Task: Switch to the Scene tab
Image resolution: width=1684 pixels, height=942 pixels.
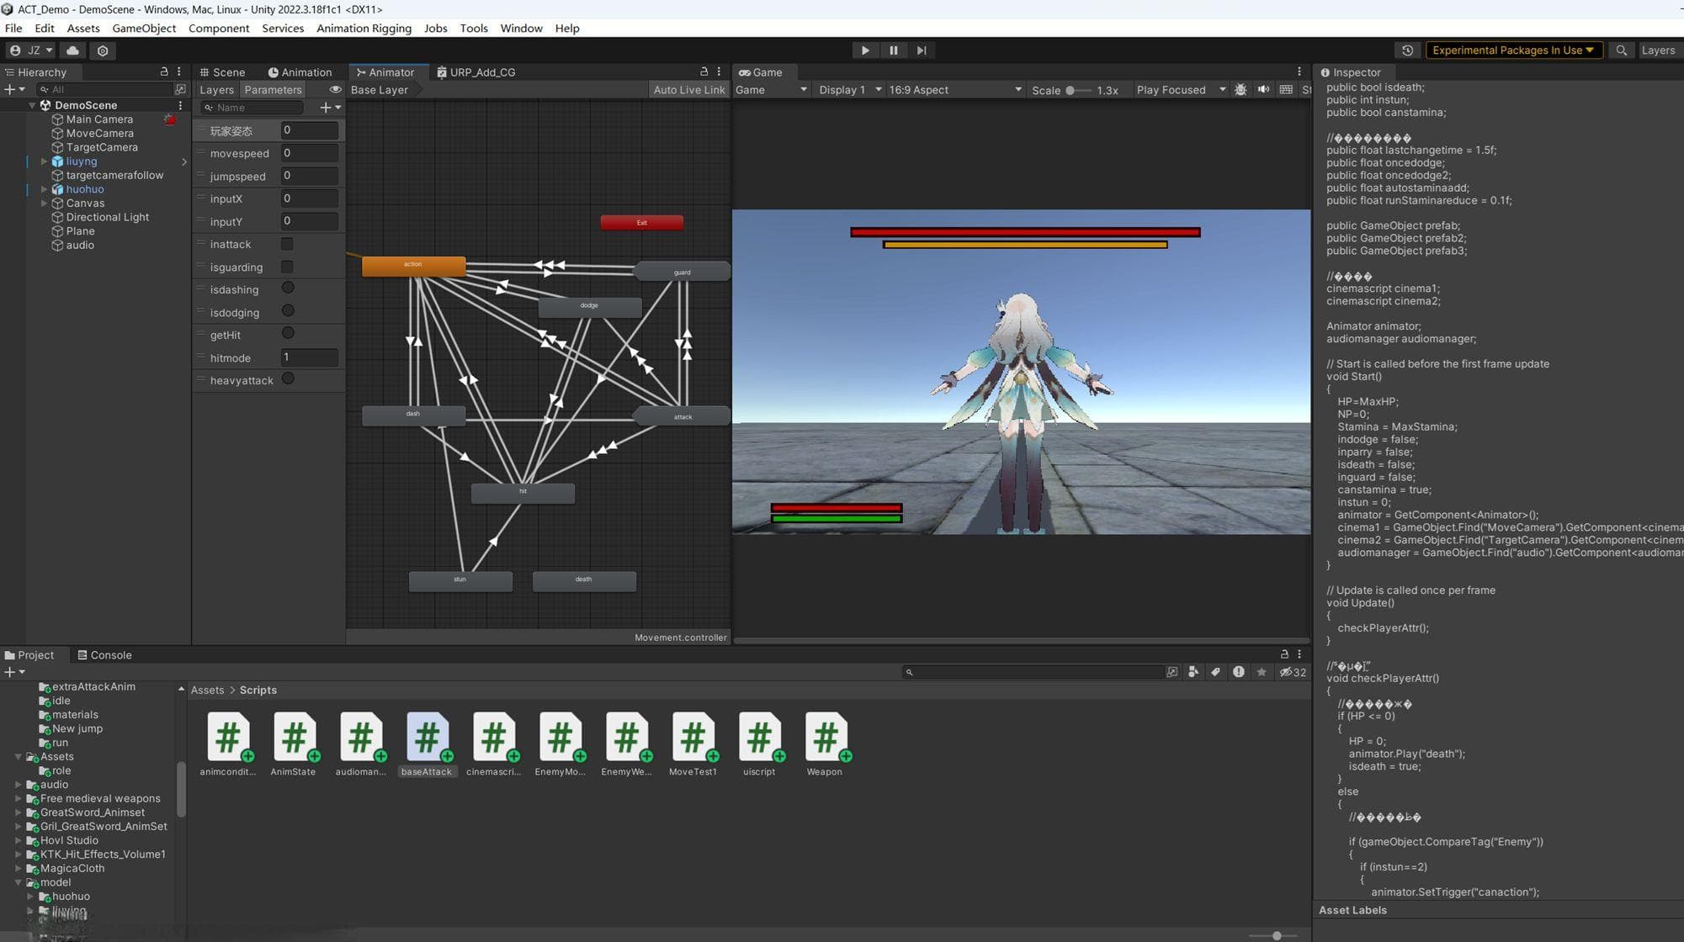Action: click(x=222, y=72)
